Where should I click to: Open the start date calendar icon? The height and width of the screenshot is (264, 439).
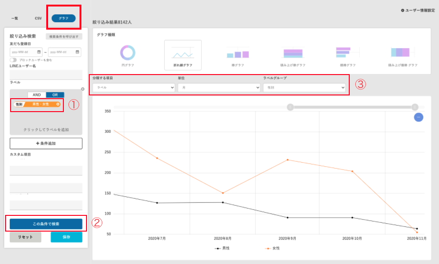(39, 52)
